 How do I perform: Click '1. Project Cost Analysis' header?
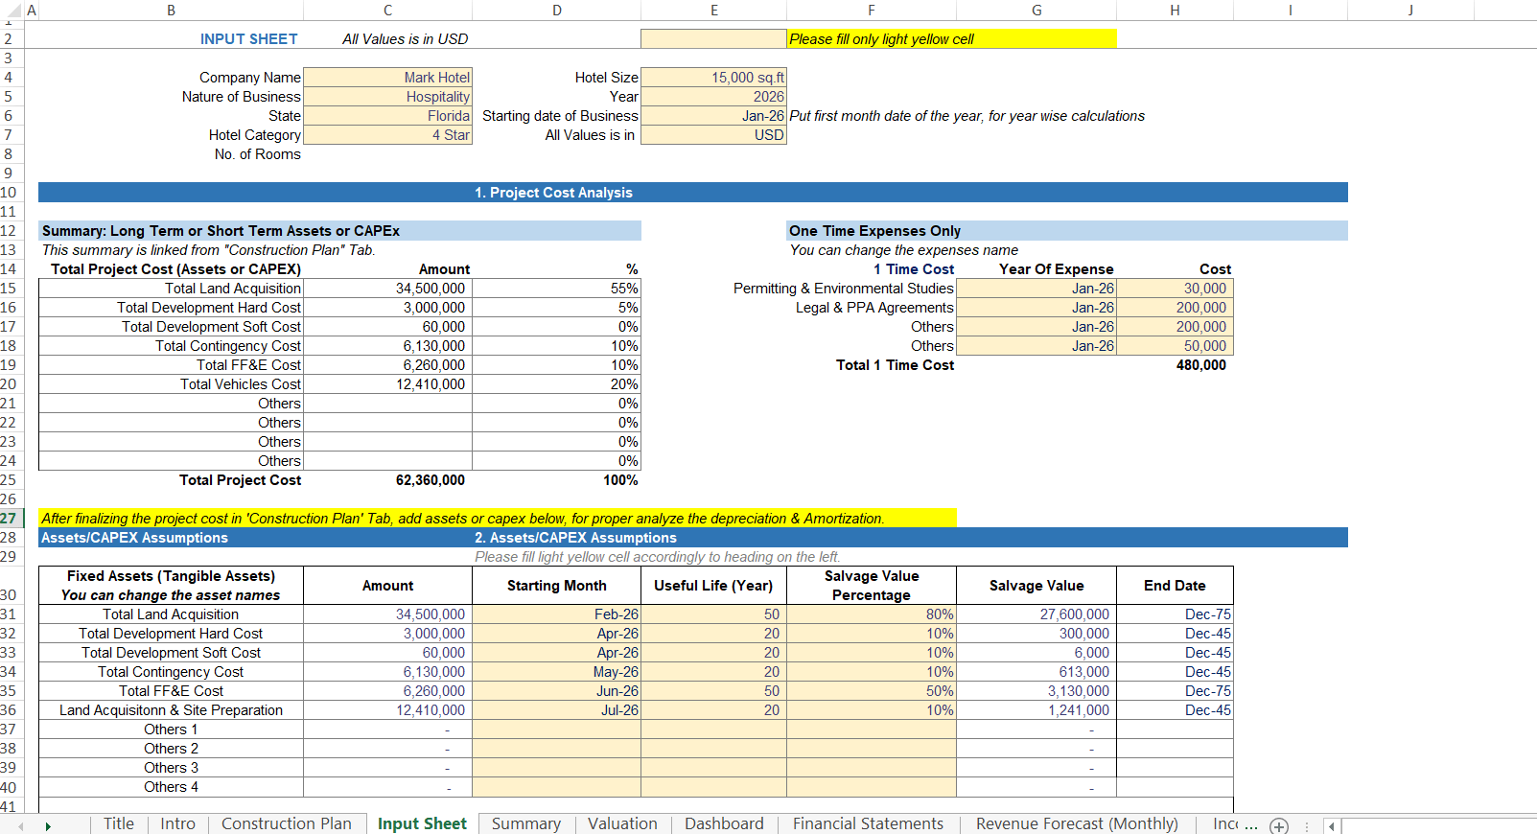point(553,193)
